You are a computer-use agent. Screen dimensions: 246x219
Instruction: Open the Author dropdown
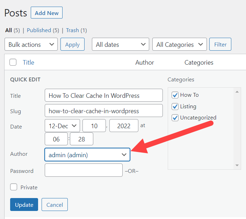[87, 155]
